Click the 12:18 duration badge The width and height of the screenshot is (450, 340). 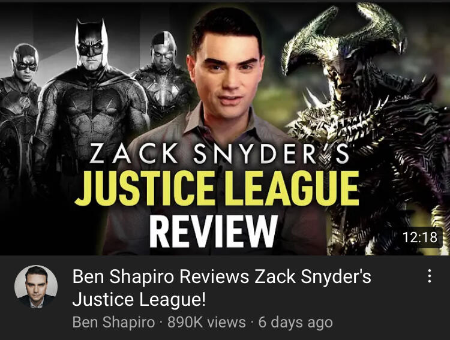click(419, 237)
